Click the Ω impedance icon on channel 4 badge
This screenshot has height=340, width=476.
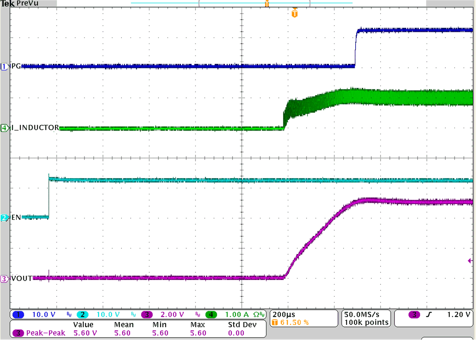tap(256, 314)
